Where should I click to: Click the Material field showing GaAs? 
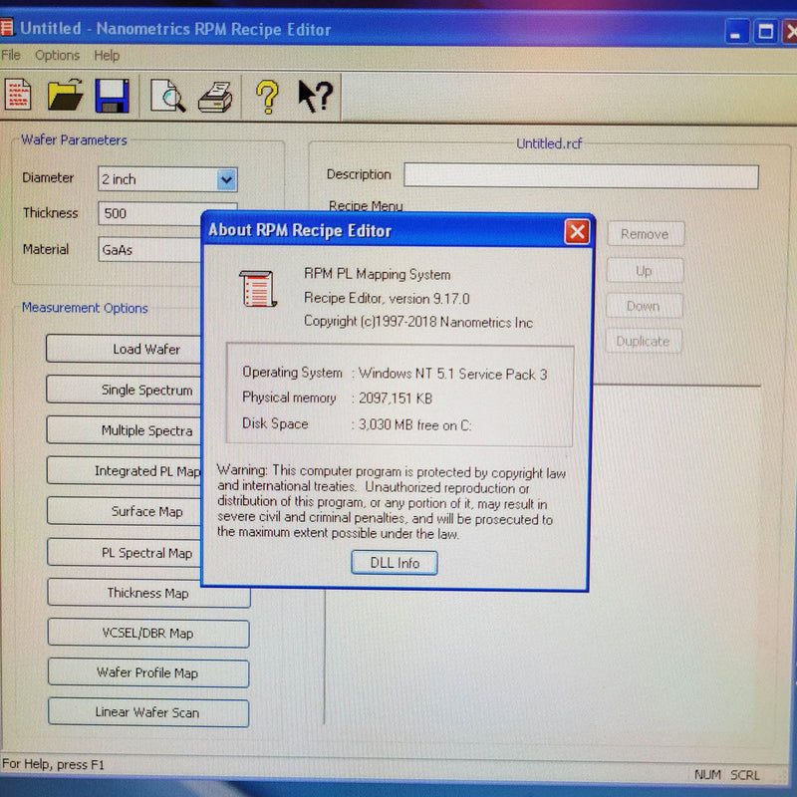[150, 250]
